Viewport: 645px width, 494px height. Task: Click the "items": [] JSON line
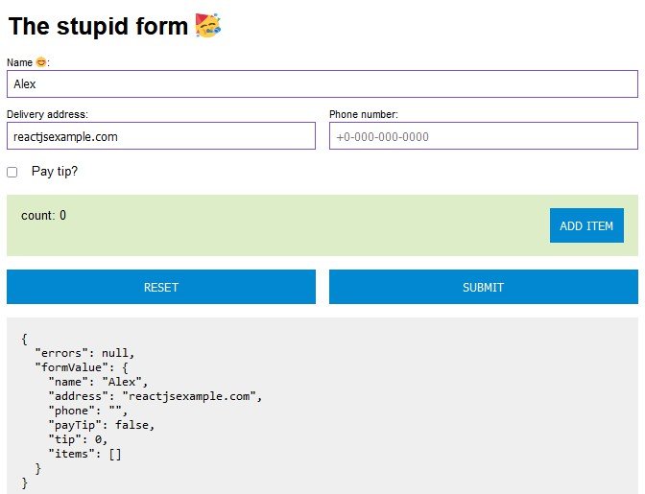coord(84,454)
